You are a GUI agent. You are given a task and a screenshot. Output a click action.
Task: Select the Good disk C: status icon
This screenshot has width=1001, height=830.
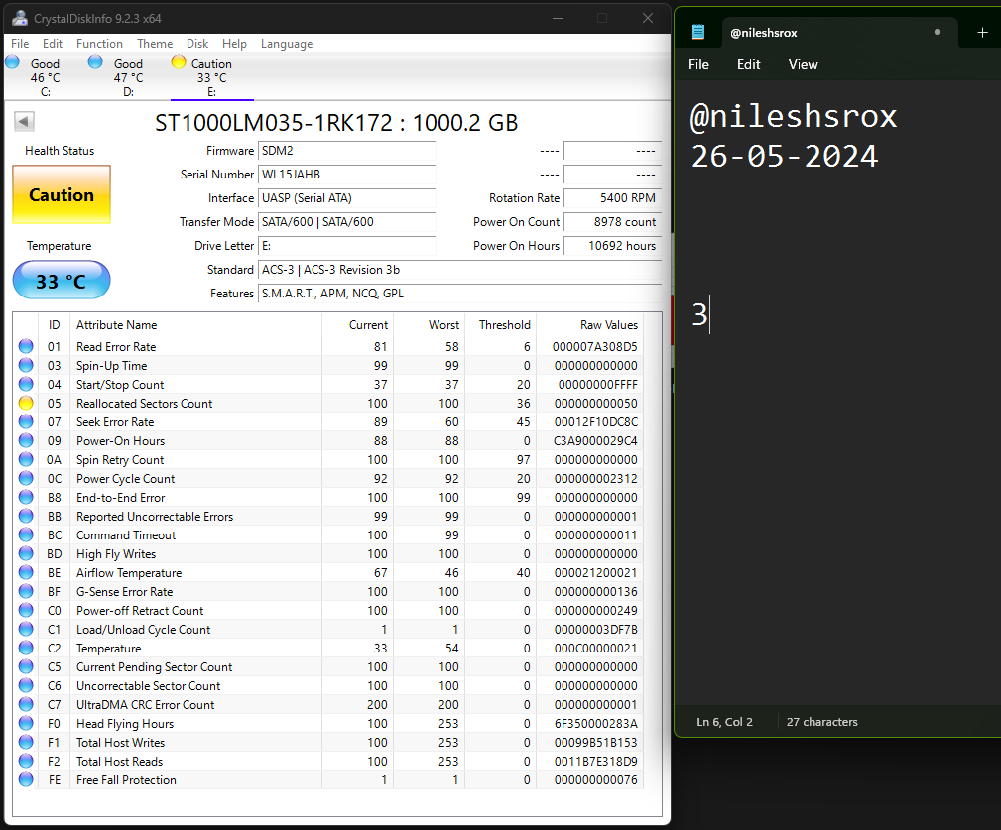pyautogui.click(x=13, y=62)
